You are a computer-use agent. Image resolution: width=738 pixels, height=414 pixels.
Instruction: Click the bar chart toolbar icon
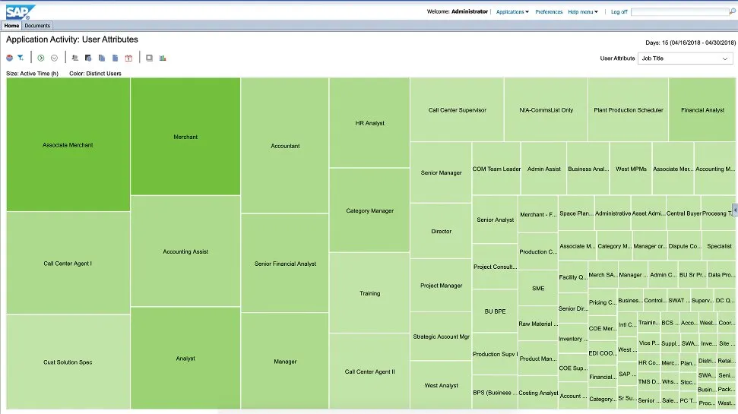click(x=163, y=58)
